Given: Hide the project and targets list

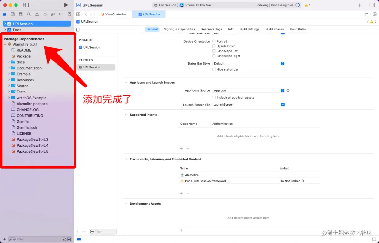Looking at the screenshot, I should click(x=78, y=29).
